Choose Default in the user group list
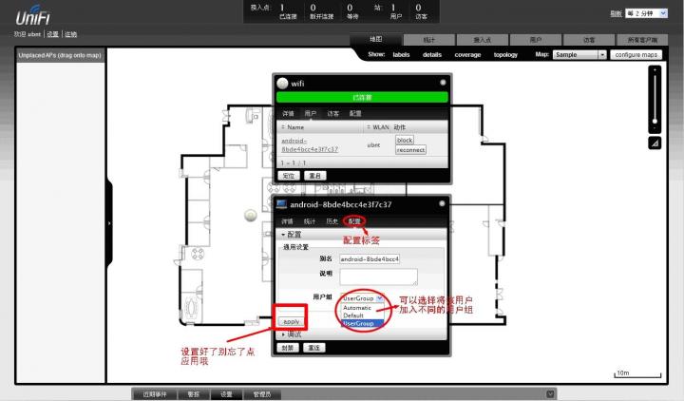684x401 pixels. (353, 315)
